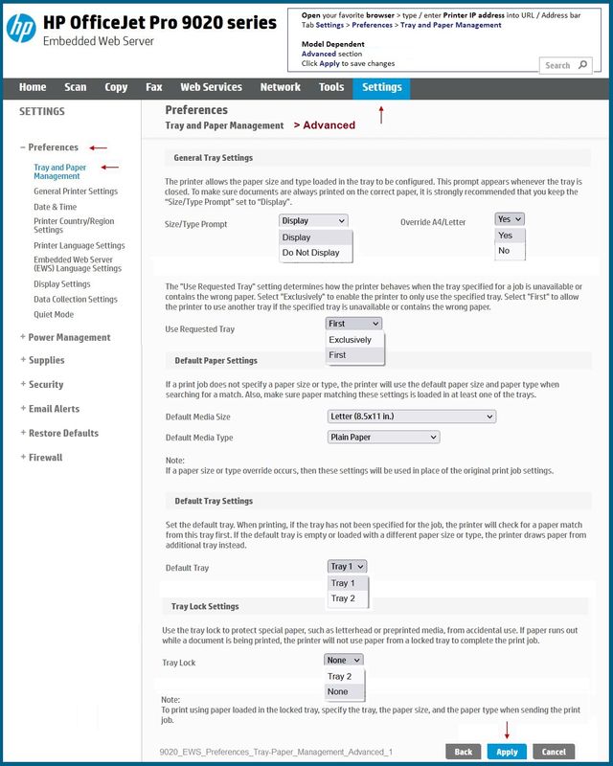This screenshot has width=613, height=766.
Task: Expand the Email Alerts section
Action: pos(50,409)
